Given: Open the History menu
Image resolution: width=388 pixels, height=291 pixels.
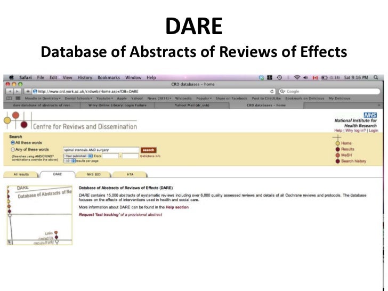Looking at the screenshot, I should (x=85, y=77).
